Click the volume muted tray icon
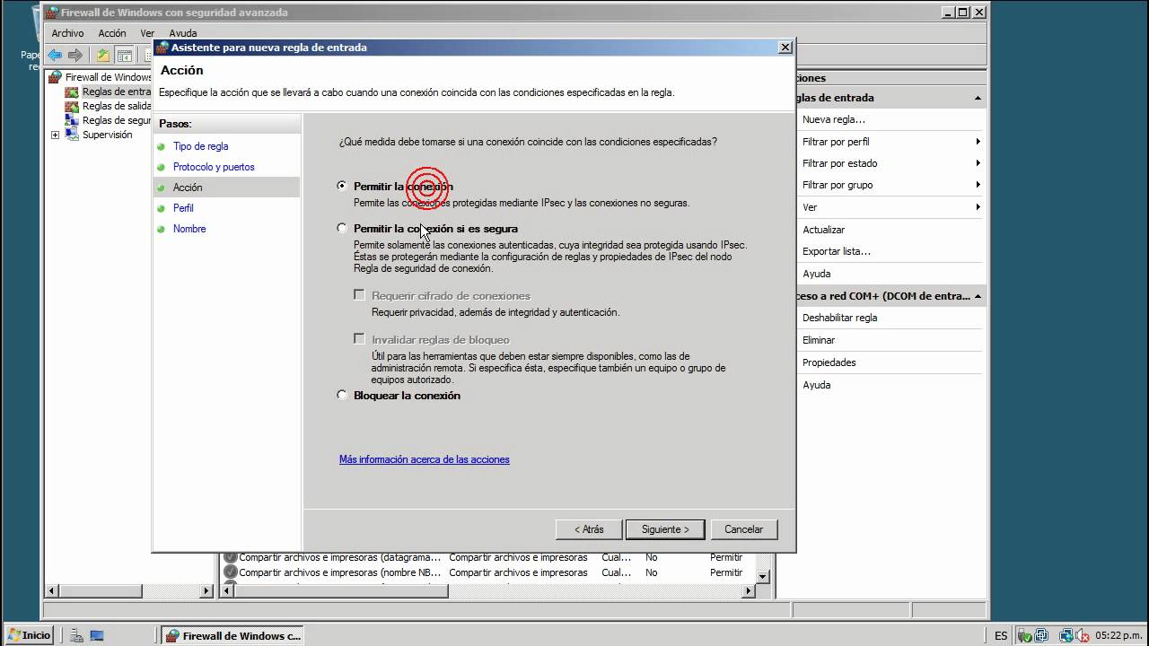 click(x=1083, y=635)
